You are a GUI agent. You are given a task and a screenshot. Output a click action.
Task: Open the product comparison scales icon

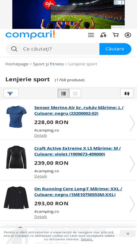pyautogui.click(x=103, y=35)
